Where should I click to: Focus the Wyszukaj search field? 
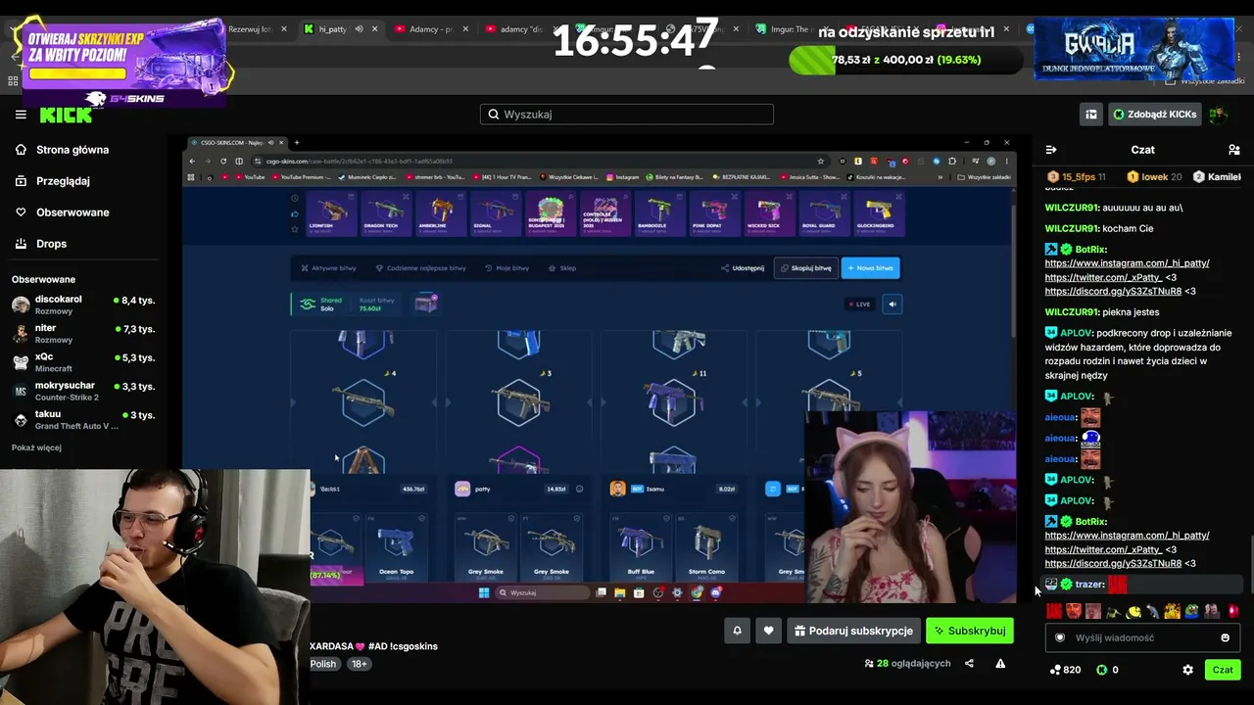coord(627,115)
